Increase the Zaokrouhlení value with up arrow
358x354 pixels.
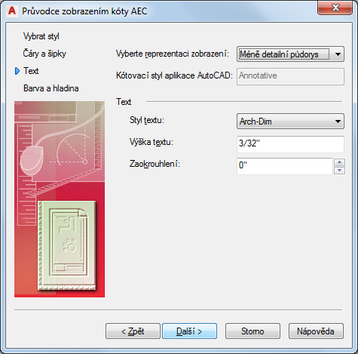point(339,162)
